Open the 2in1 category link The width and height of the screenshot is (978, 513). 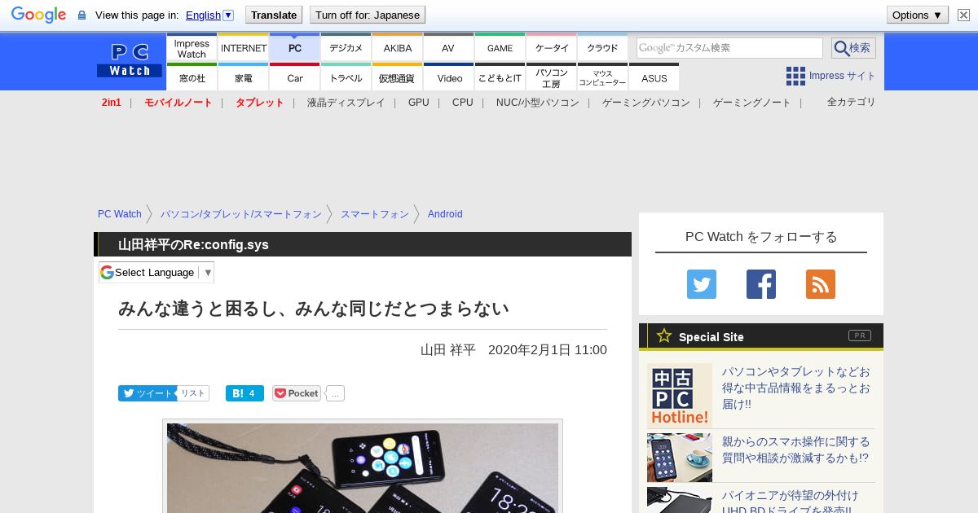coord(112,103)
